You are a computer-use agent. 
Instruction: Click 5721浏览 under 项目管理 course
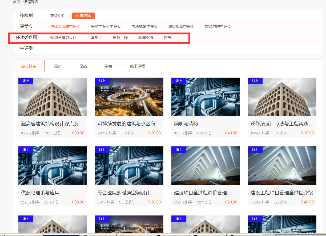coord(281,202)
